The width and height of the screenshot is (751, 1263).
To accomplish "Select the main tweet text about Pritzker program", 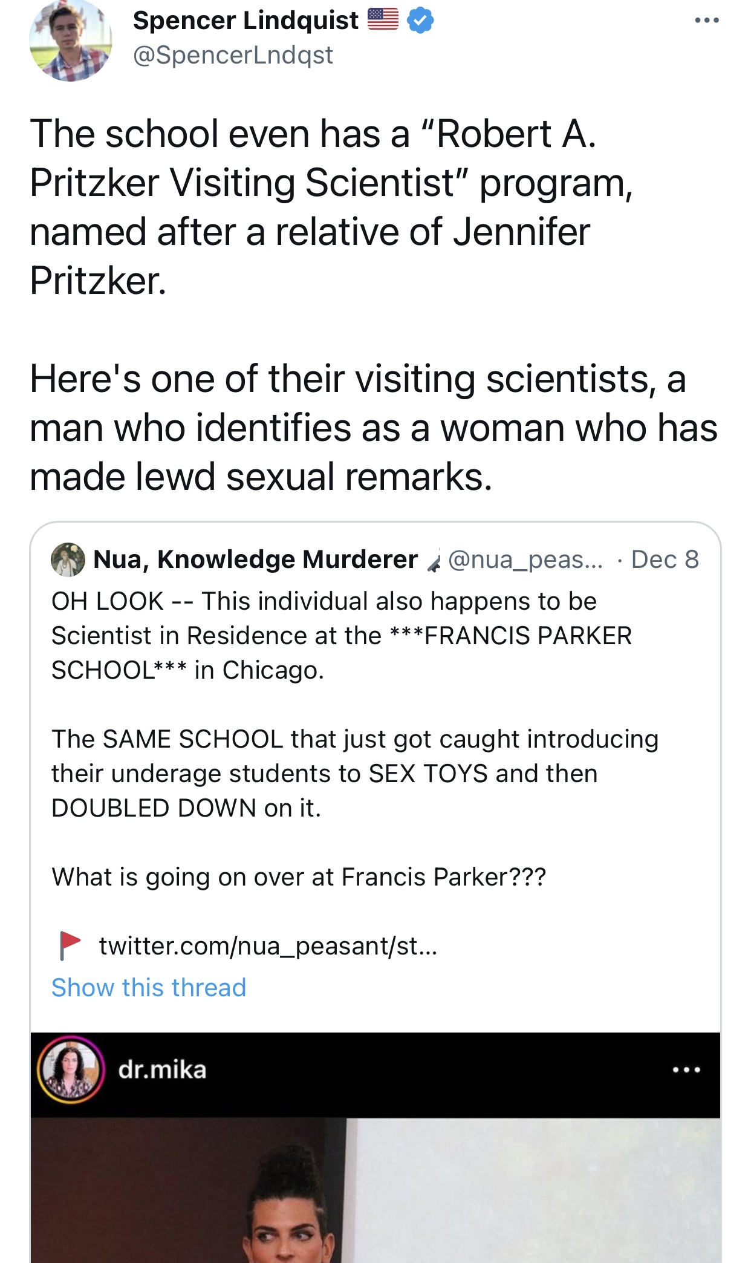I will click(x=374, y=305).
